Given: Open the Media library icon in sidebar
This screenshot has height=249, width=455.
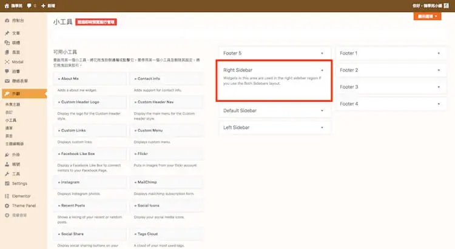Looking at the screenshot, I should click(7, 42).
